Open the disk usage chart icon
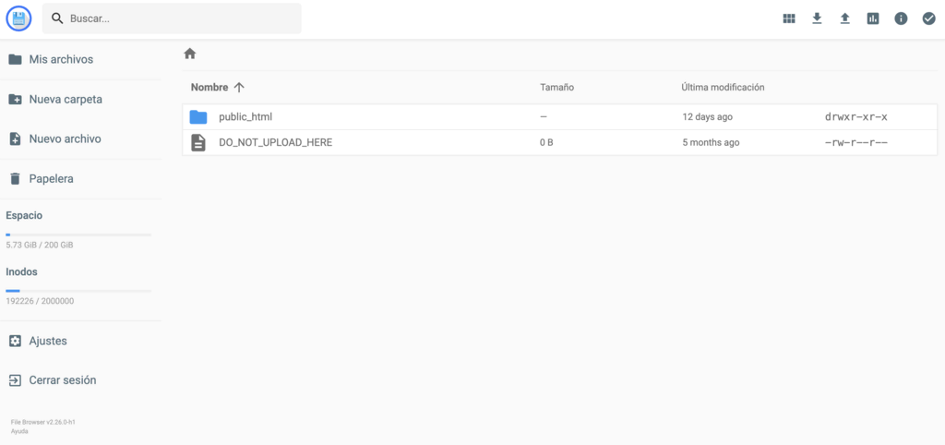The image size is (945, 445). (x=873, y=18)
